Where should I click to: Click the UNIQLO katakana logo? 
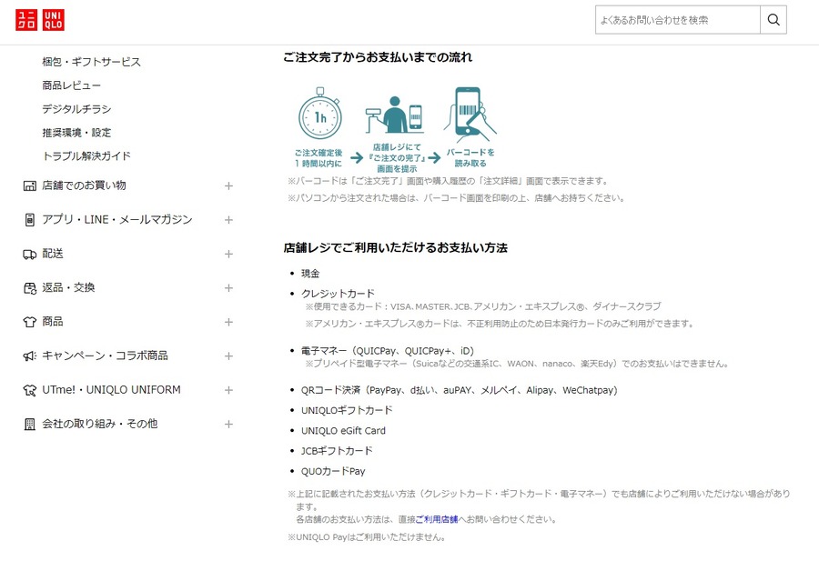click(x=26, y=20)
